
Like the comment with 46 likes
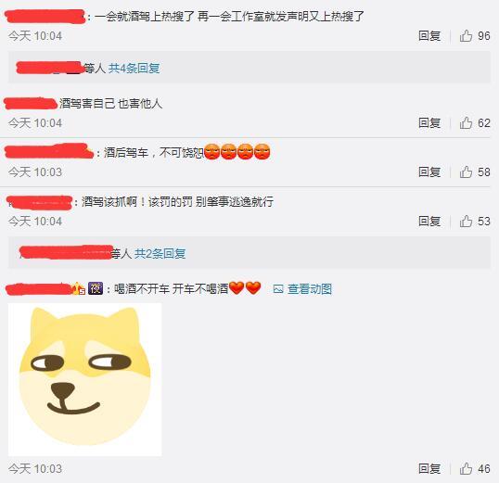(466, 468)
